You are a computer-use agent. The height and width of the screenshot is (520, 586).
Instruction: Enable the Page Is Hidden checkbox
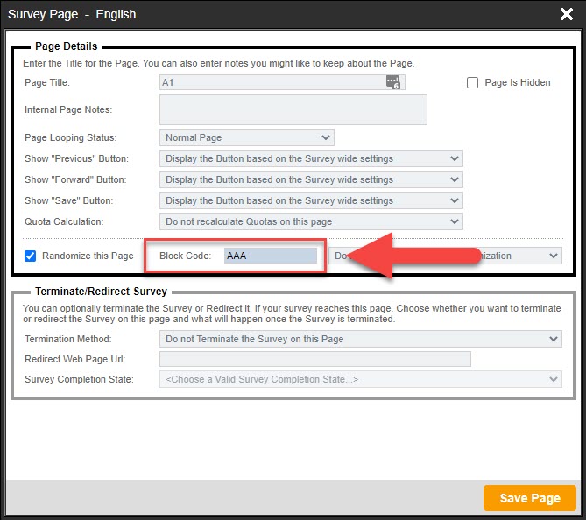tap(472, 82)
